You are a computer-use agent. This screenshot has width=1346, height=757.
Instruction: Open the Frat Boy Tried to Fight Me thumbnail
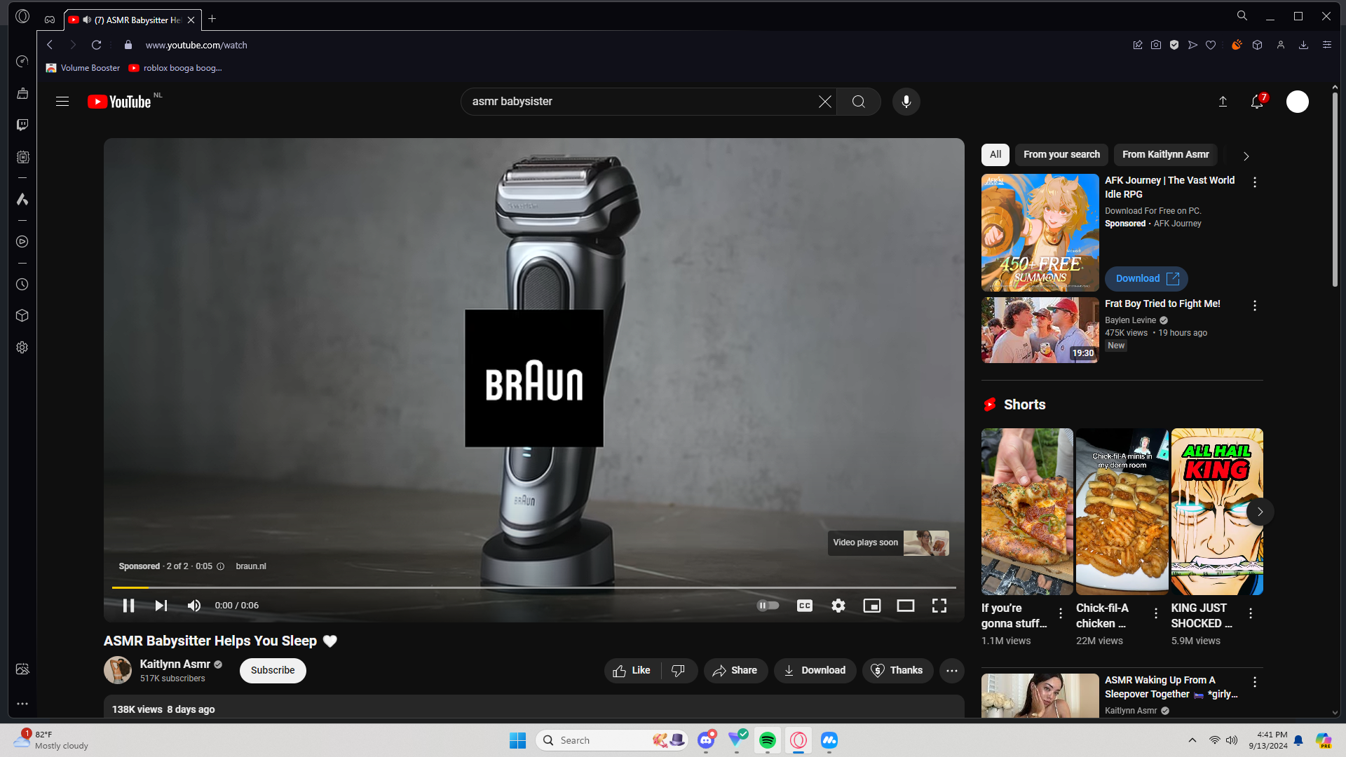click(1040, 330)
